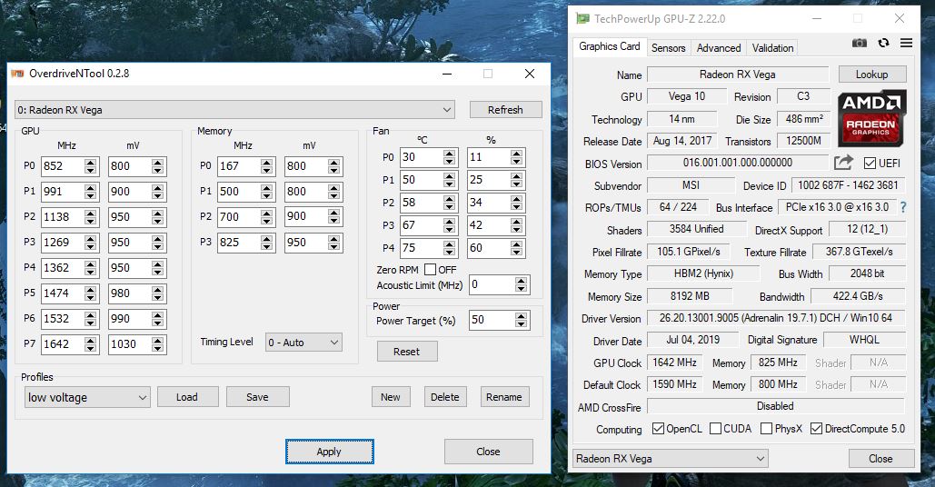Screen dimensions: 935x487
Task: Toggle the UEFI checkbox in GPU-Z
Action: click(870, 163)
